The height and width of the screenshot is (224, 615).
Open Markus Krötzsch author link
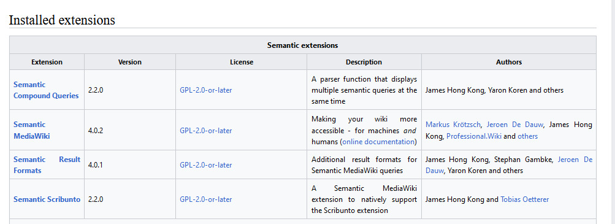pos(453,125)
